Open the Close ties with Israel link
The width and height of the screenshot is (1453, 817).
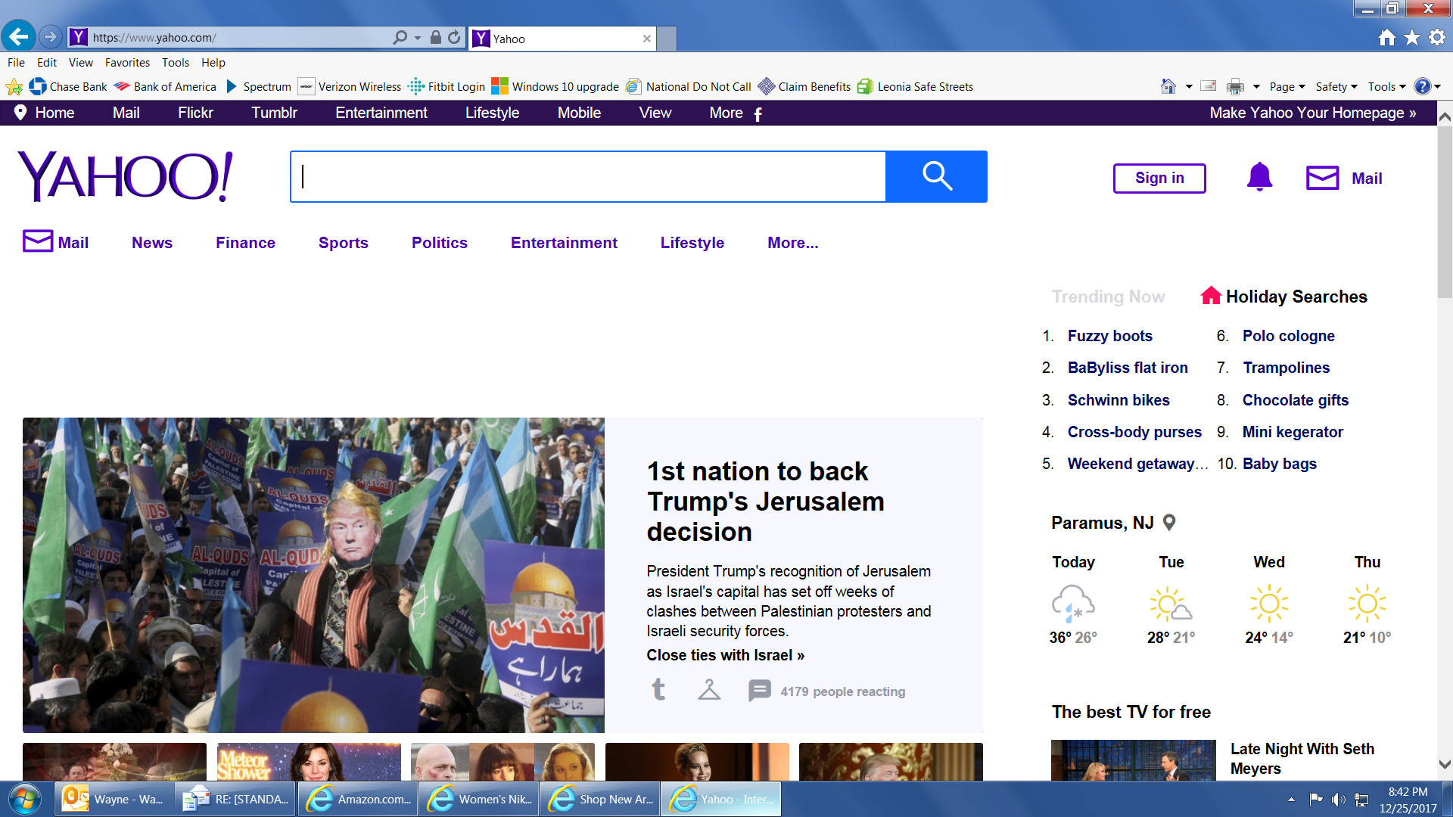[x=725, y=655]
